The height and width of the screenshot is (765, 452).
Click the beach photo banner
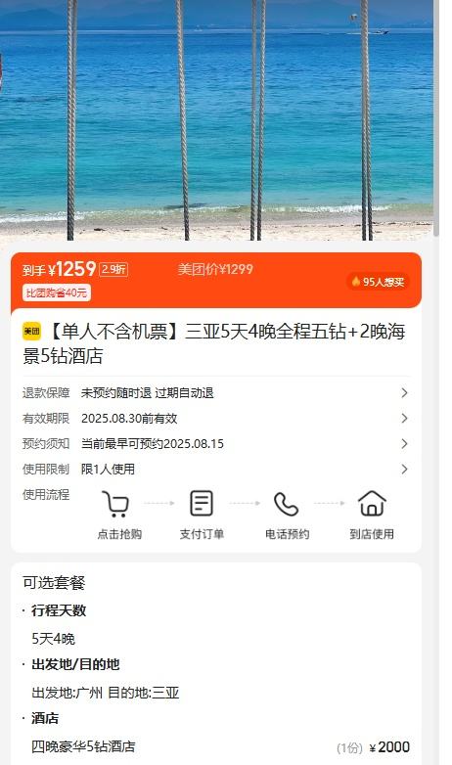coord(216,120)
